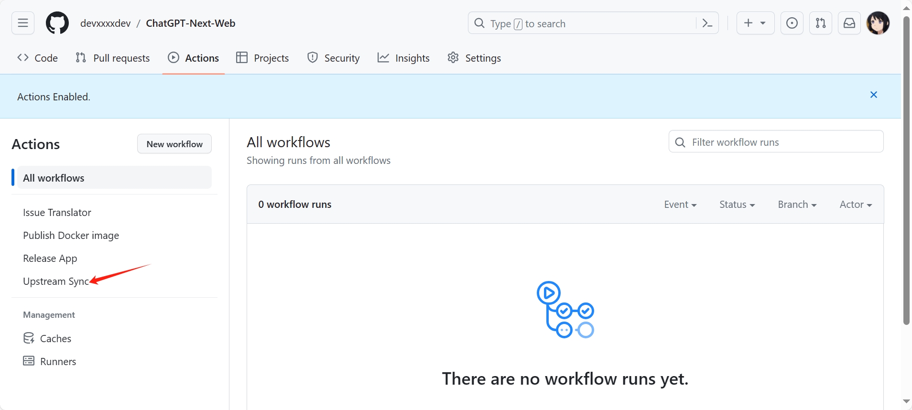912x410 pixels.
Task: Switch to the Pull requests tab
Action: (113, 58)
